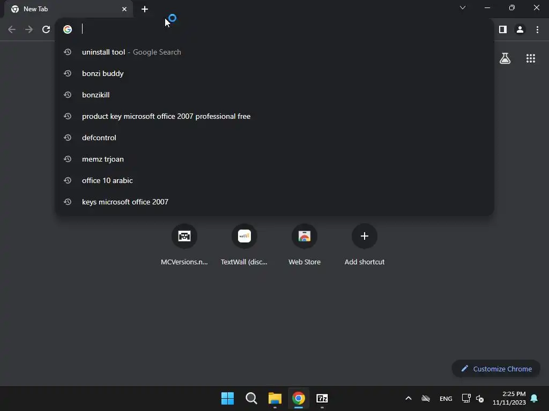Open the Google apps grid
549x411 pixels.
531,58
